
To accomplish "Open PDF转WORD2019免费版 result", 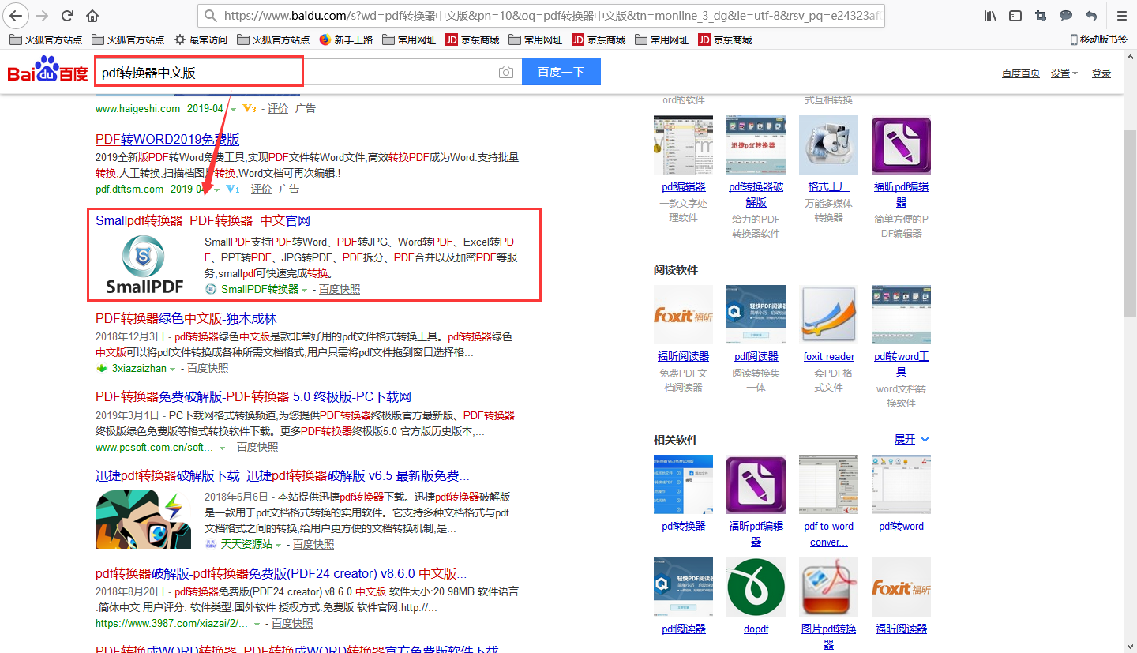I will coord(167,139).
